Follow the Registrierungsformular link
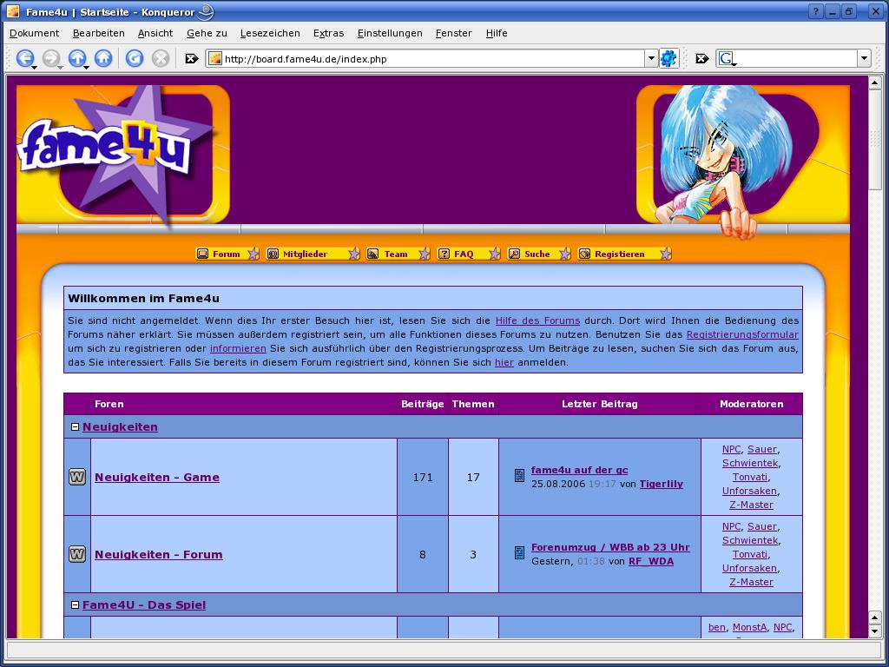 pyautogui.click(x=741, y=334)
